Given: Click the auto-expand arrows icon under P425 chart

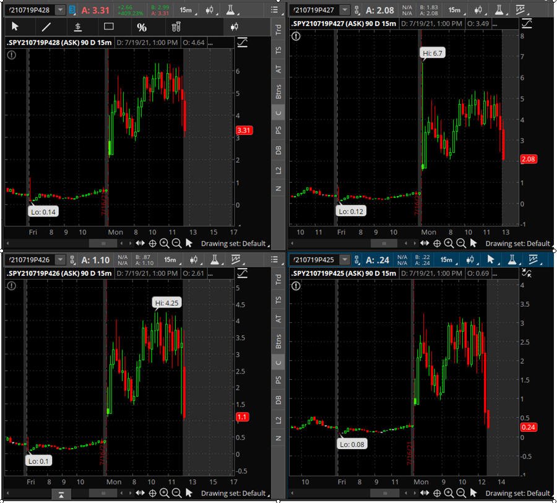Looking at the screenshot, I should point(425,492).
